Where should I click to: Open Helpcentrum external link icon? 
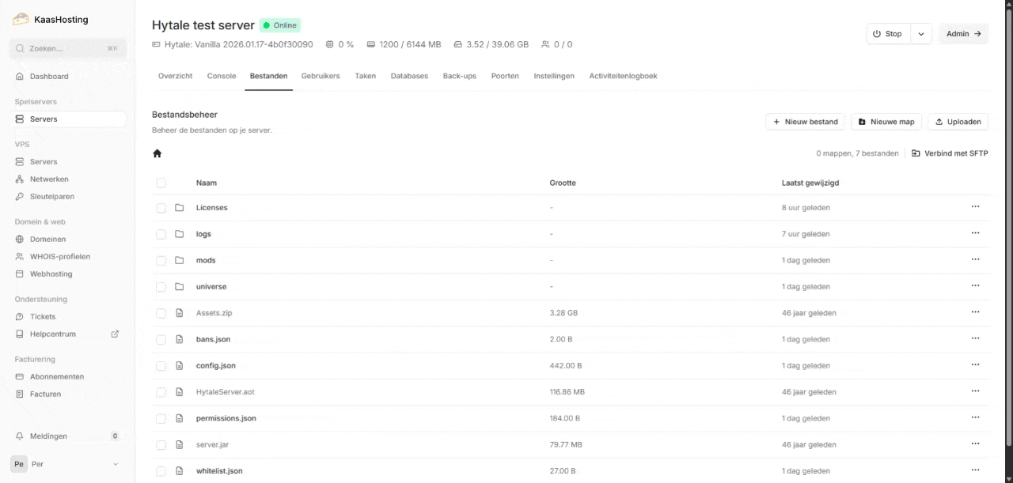[x=115, y=334]
